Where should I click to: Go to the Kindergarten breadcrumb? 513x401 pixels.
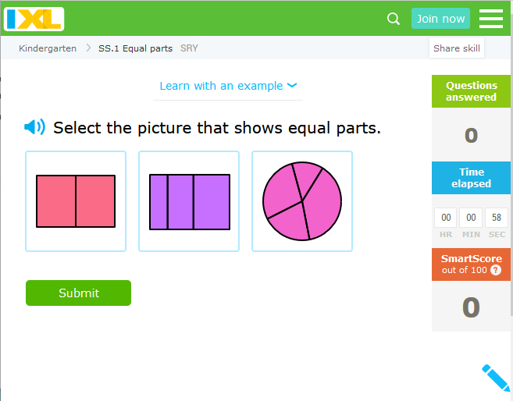click(x=48, y=48)
